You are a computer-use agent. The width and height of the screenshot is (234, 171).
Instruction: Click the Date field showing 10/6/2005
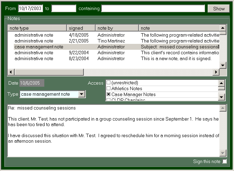click(x=31, y=83)
